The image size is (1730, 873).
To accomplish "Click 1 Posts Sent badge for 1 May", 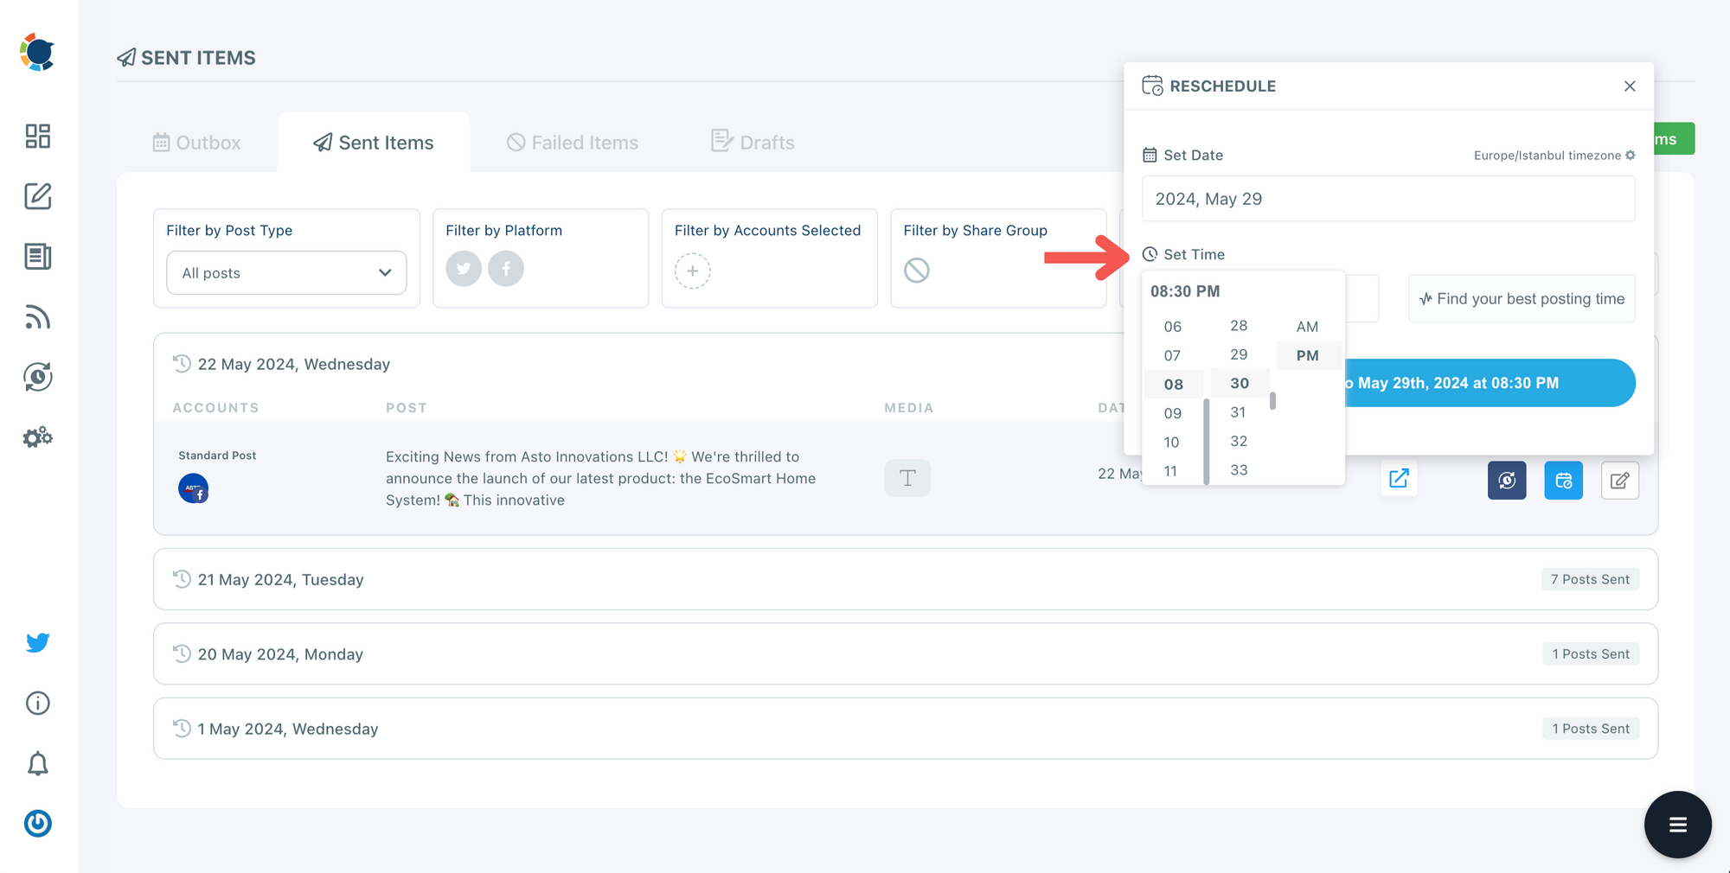I will tap(1591, 729).
